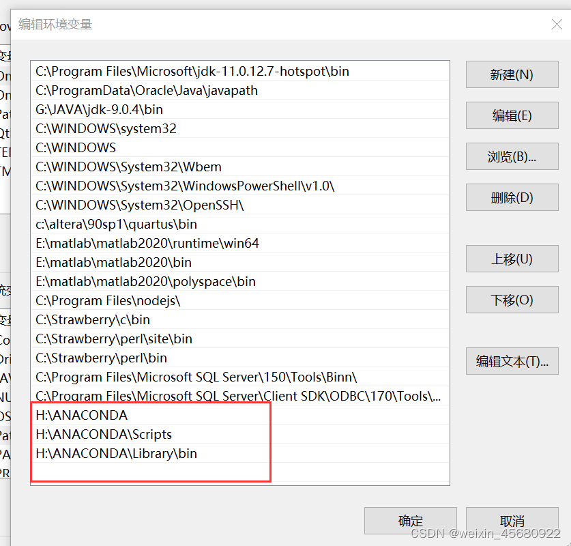Cancel dialog with 取消 button
Screen dimensions: 571x546
coord(512,521)
